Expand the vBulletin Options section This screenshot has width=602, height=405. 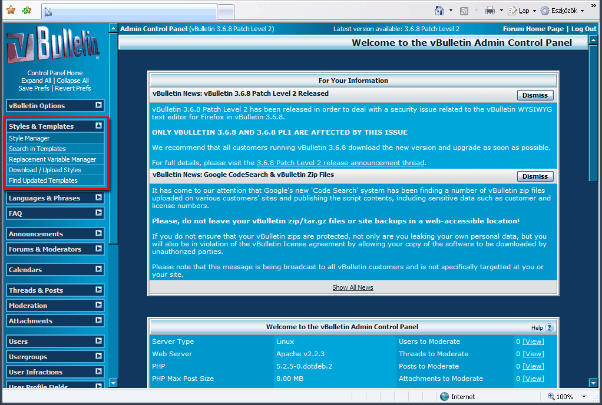[x=98, y=106]
